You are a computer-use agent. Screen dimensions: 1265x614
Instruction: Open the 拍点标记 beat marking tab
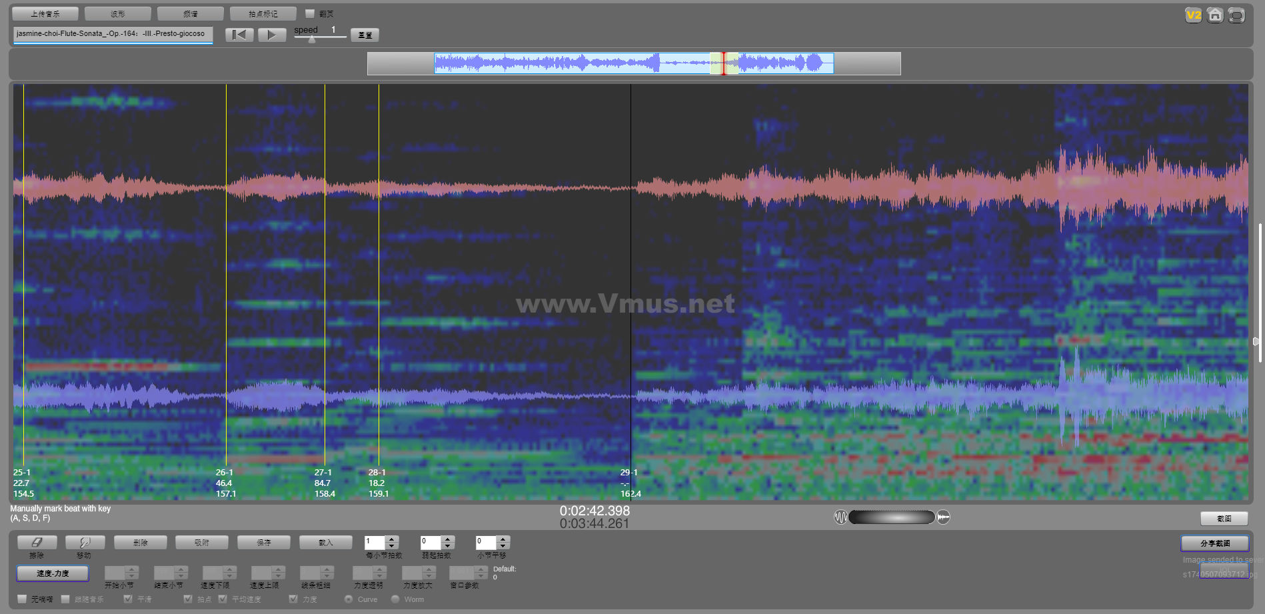[263, 13]
